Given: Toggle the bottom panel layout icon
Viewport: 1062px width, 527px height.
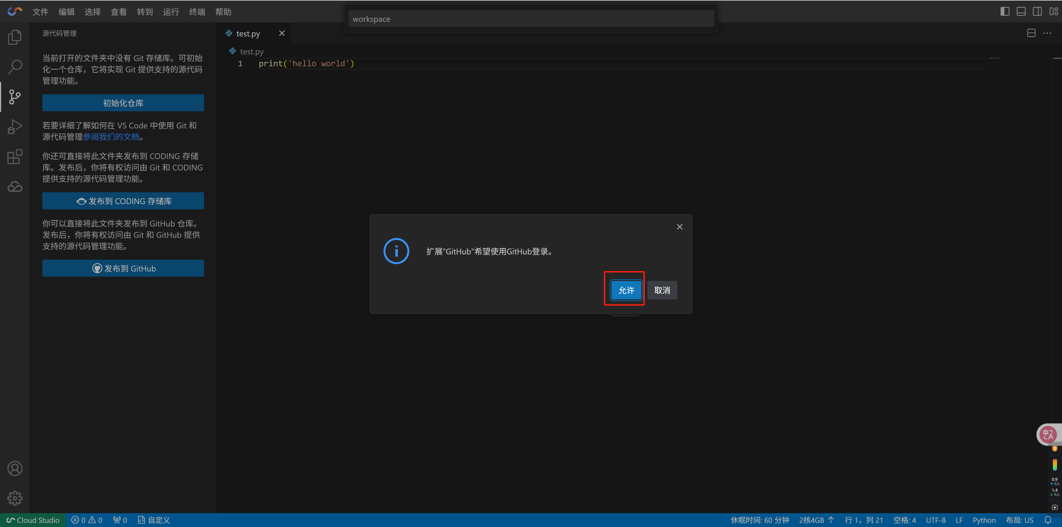Looking at the screenshot, I should (x=1021, y=12).
